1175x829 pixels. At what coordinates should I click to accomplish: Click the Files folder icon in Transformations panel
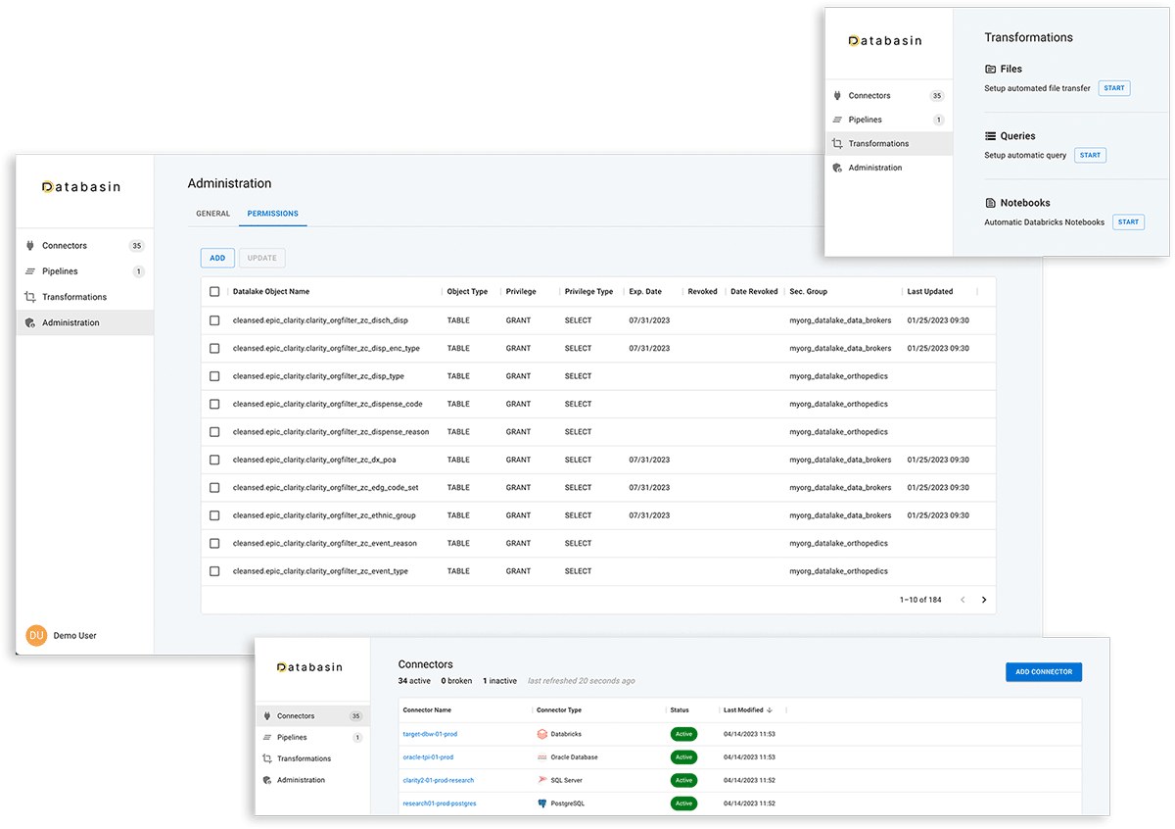990,70
